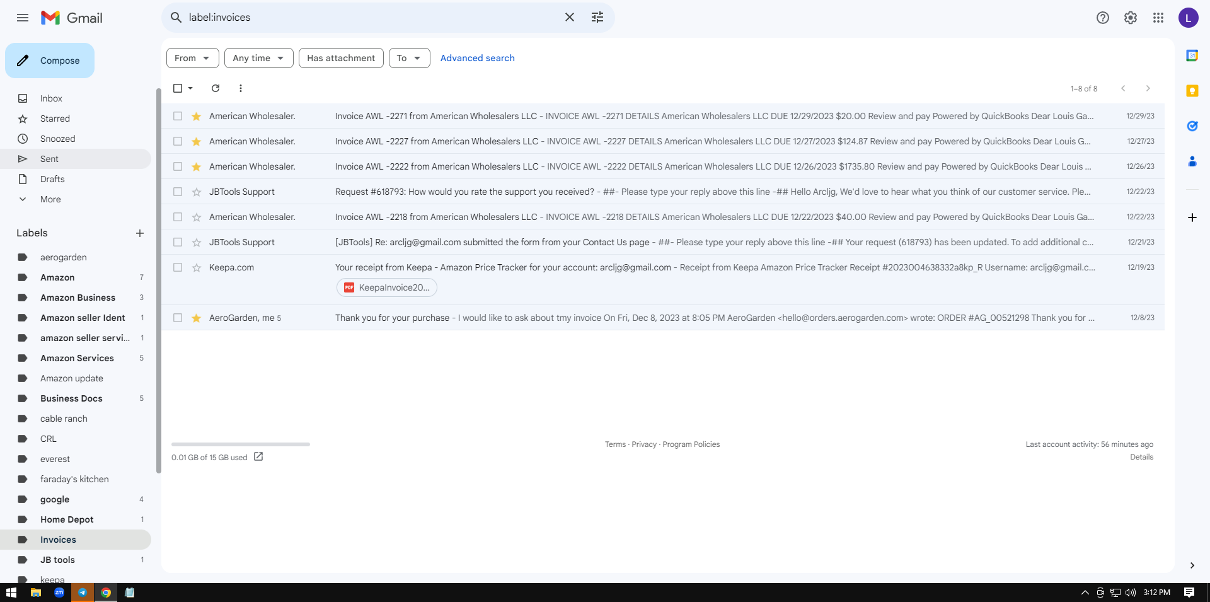This screenshot has height=602, width=1210.
Task: Hide the side panel arrow
Action: pos(1192,565)
